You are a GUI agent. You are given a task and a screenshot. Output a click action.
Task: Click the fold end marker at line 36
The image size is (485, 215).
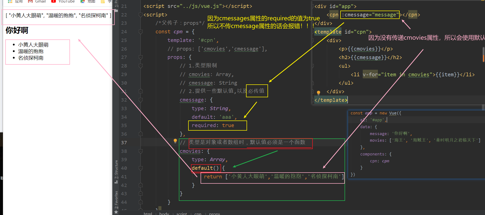pyautogui.click(x=141, y=134)
